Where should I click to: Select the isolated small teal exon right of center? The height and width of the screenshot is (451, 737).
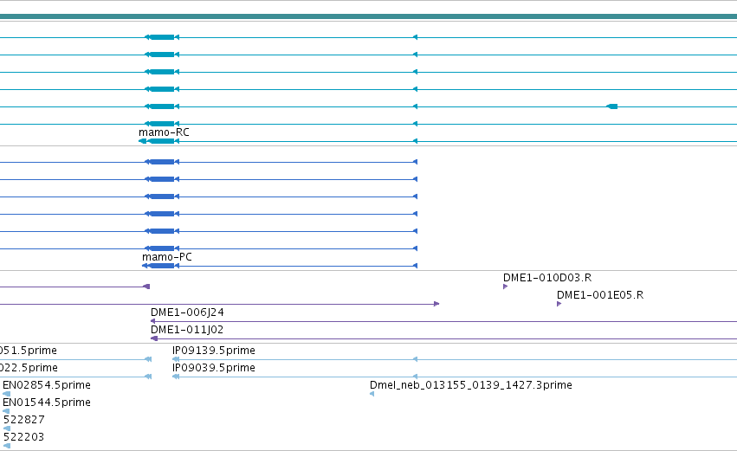tap(612, 106)
